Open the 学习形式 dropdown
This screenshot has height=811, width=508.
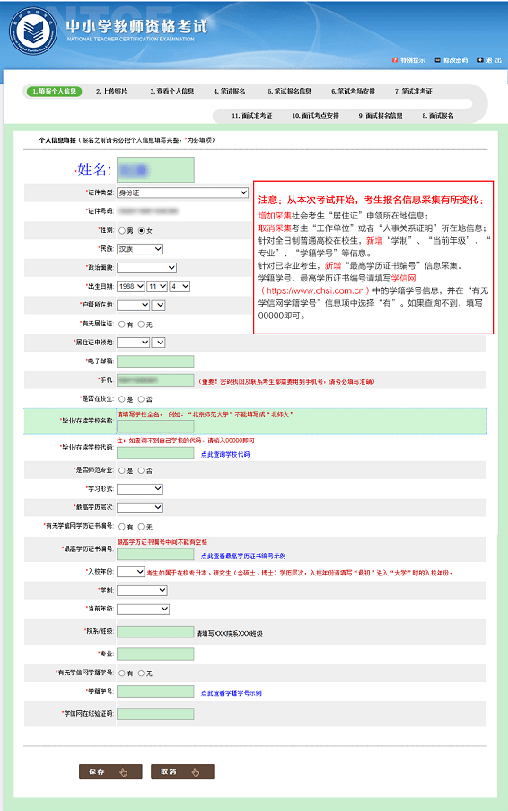pos(140,489)
